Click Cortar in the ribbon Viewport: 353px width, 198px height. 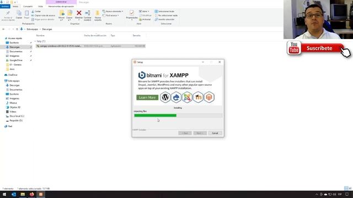36,11
